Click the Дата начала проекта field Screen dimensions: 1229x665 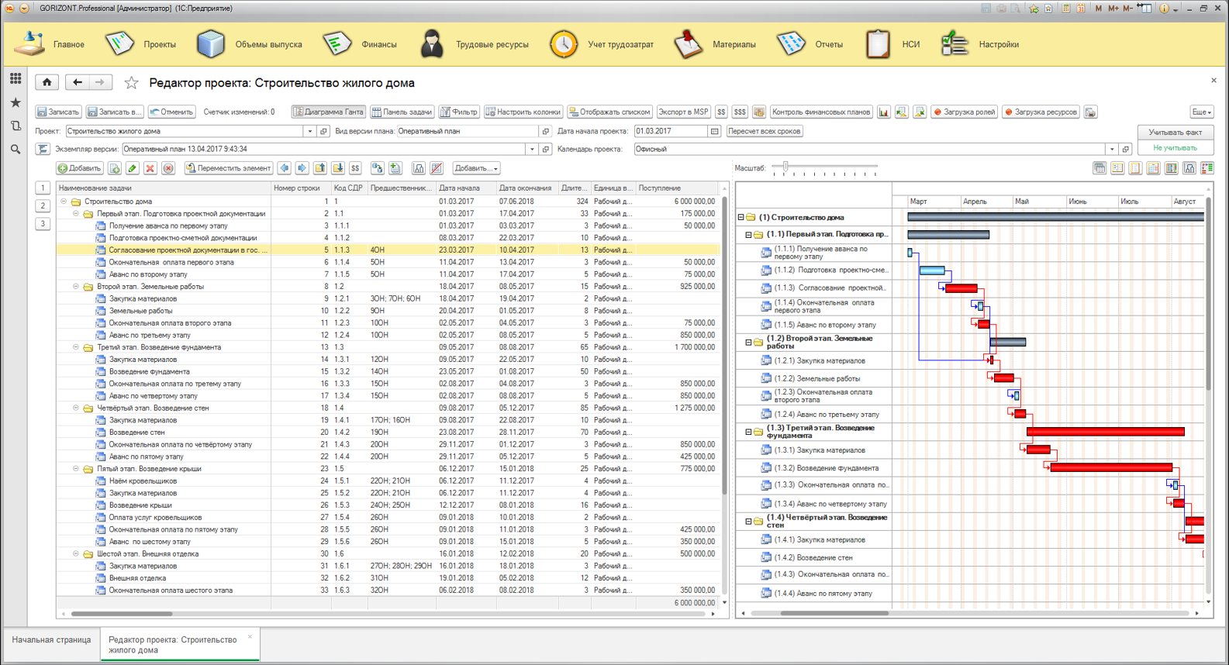(x=671, y=131)
